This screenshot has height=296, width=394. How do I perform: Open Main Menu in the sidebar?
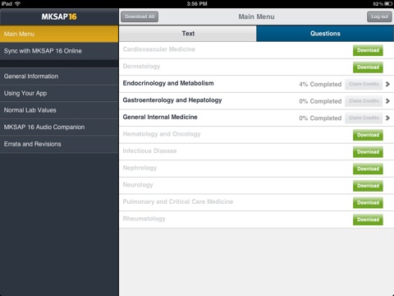59,34
